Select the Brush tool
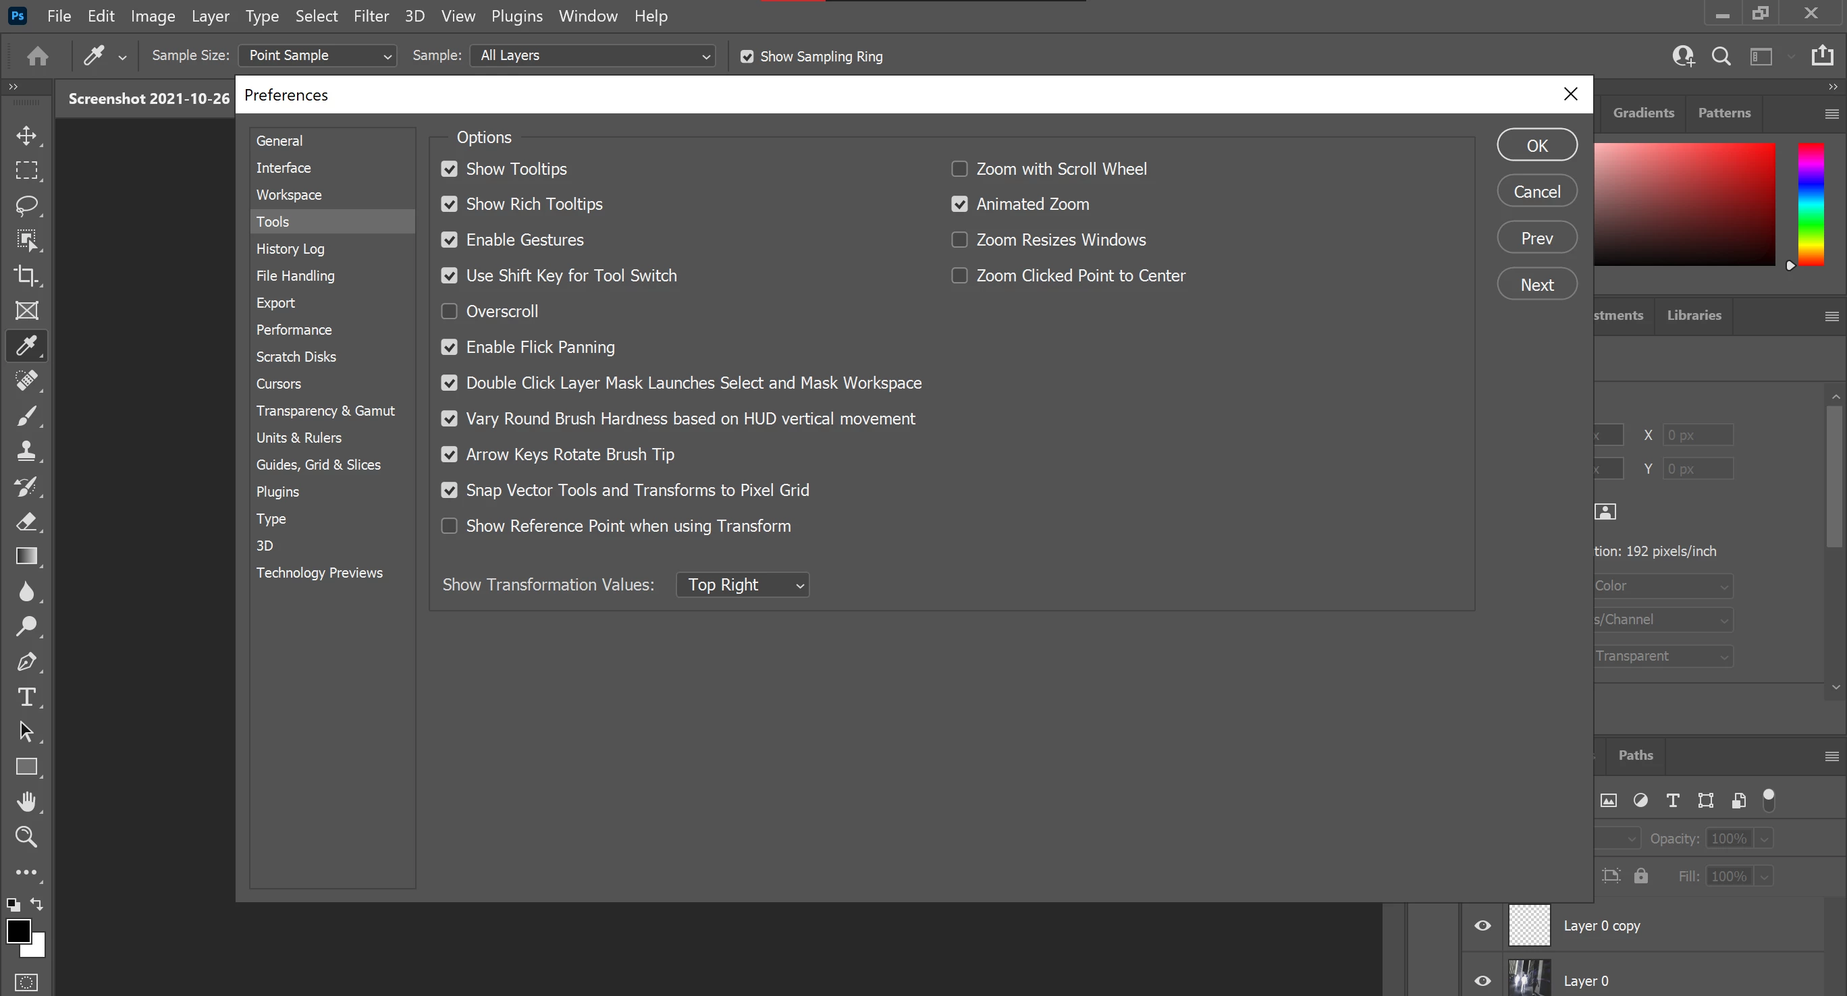Screen dimensions: 1847x996 point(26,416)
